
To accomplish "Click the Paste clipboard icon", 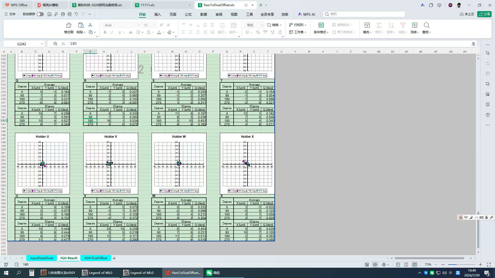I will click(81, 25).
